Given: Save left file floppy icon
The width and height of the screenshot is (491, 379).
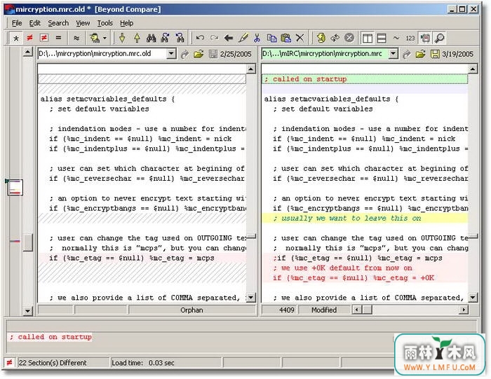Looking at the screenshot, I should 213,54.
